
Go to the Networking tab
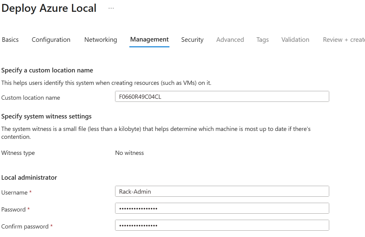[x=101, y=40]
